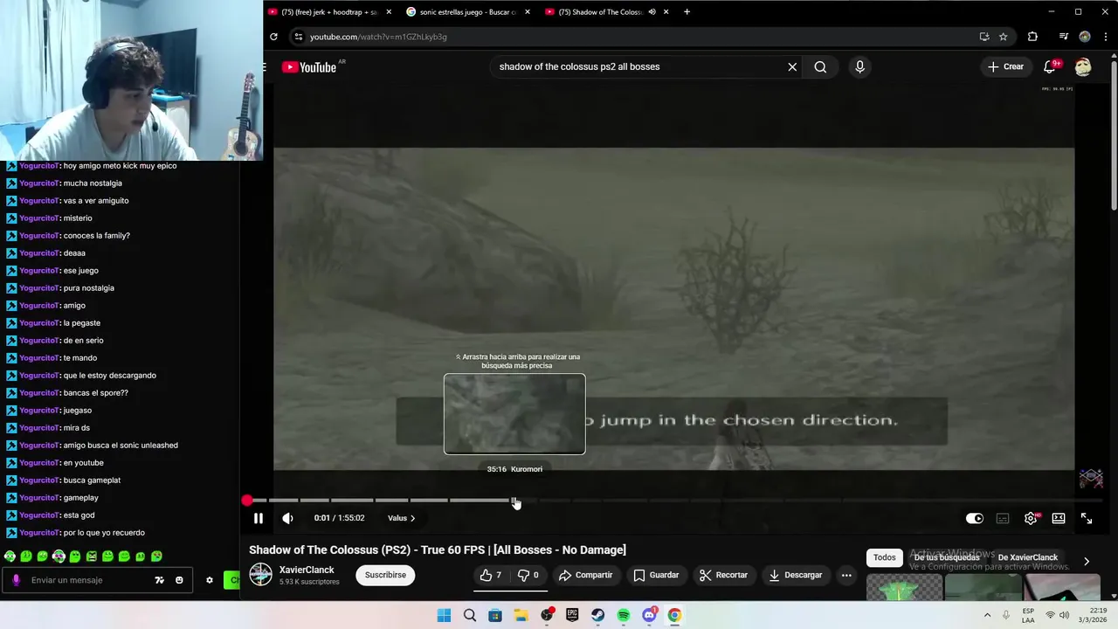Switch to theater mode
Image resolution: width=1118 pixels, height=629 pixels.
point(1059,518)
